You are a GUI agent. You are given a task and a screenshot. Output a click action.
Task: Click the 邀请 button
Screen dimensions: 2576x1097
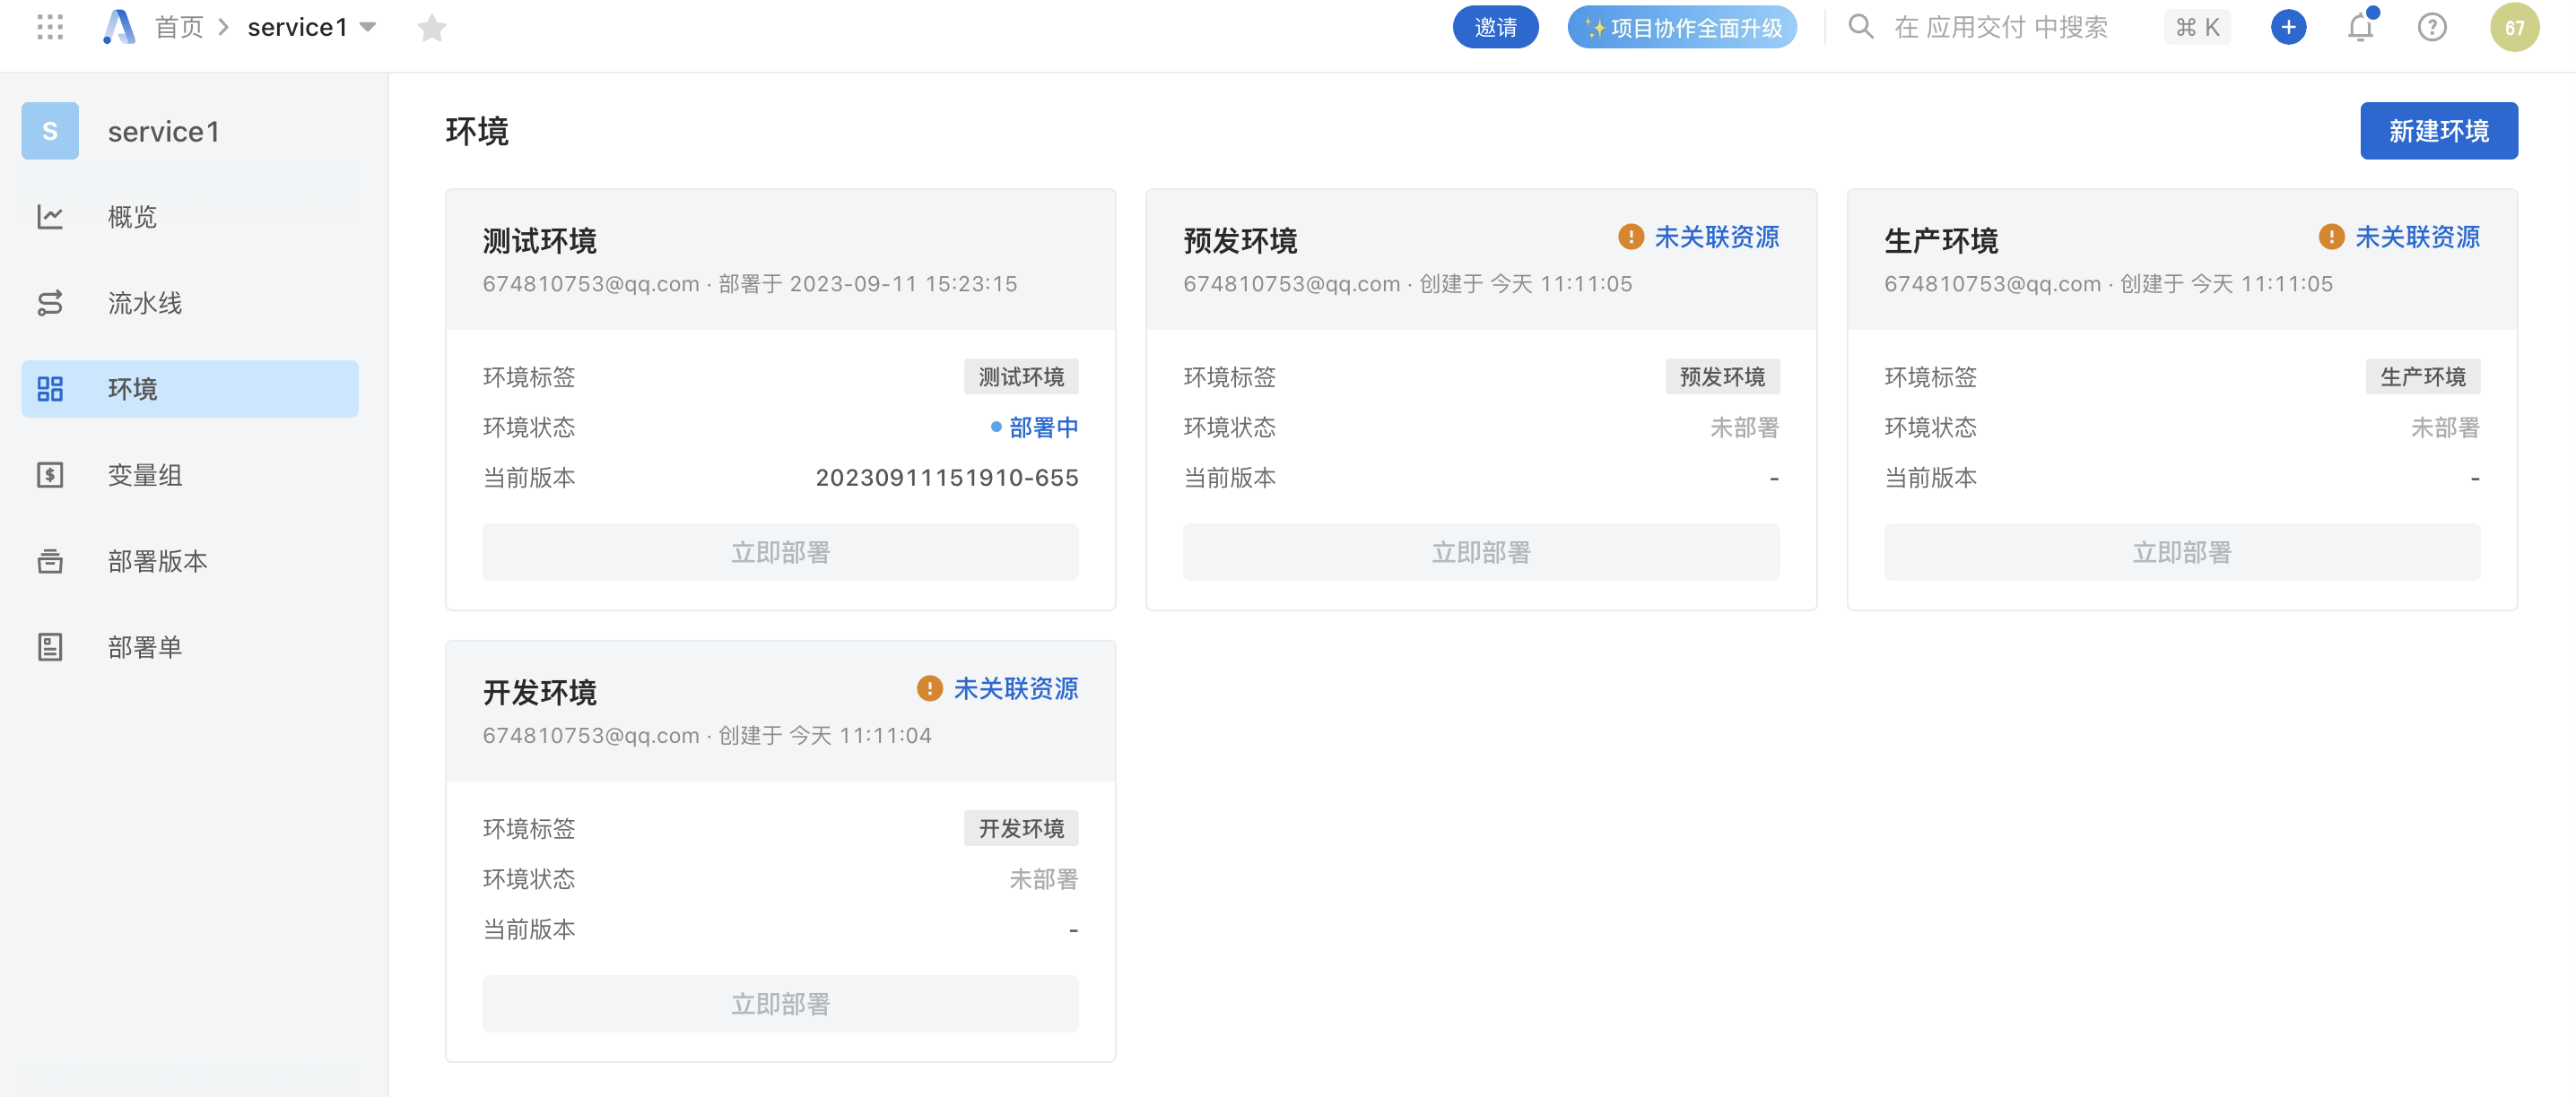point(1495,27)
